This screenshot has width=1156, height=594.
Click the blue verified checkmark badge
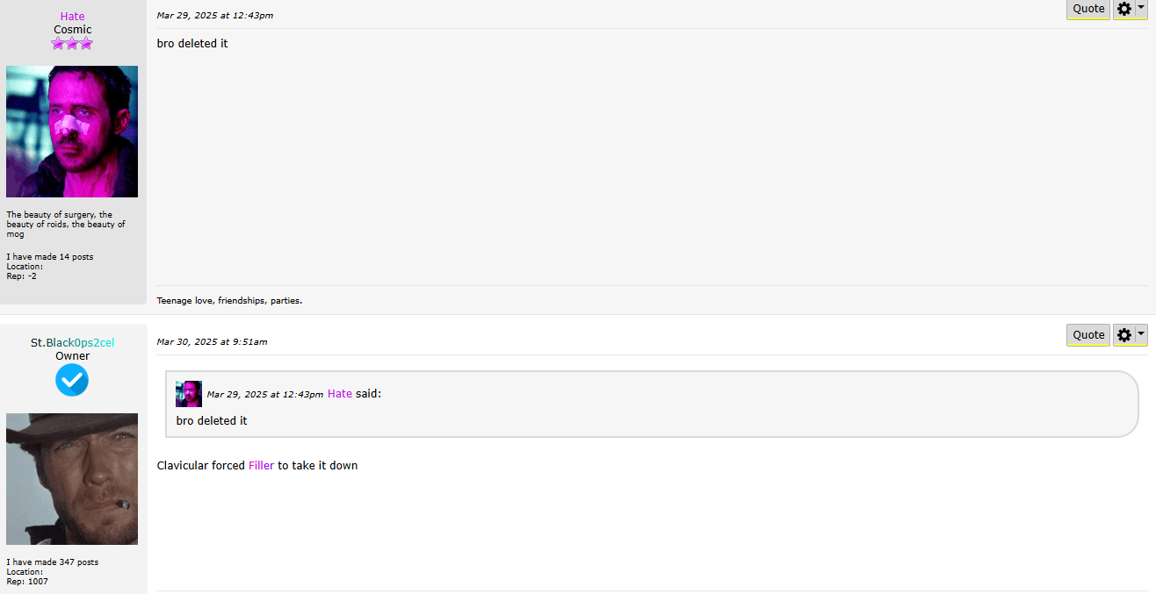point(72,381)
